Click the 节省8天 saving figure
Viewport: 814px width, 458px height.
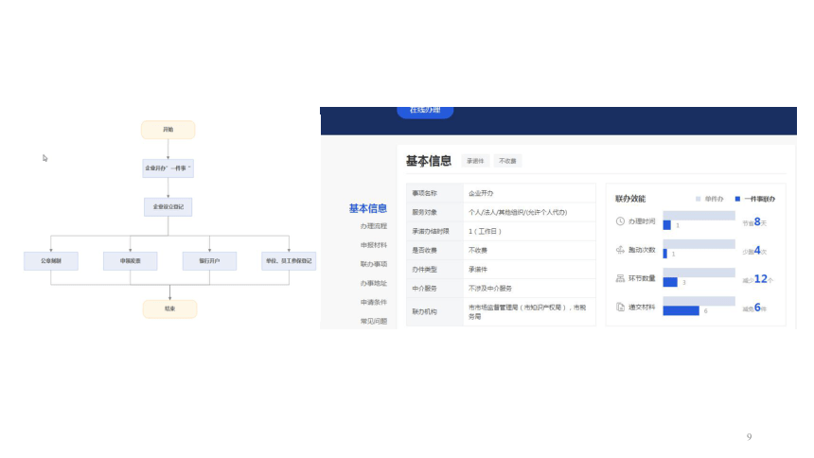coord(754,222)
